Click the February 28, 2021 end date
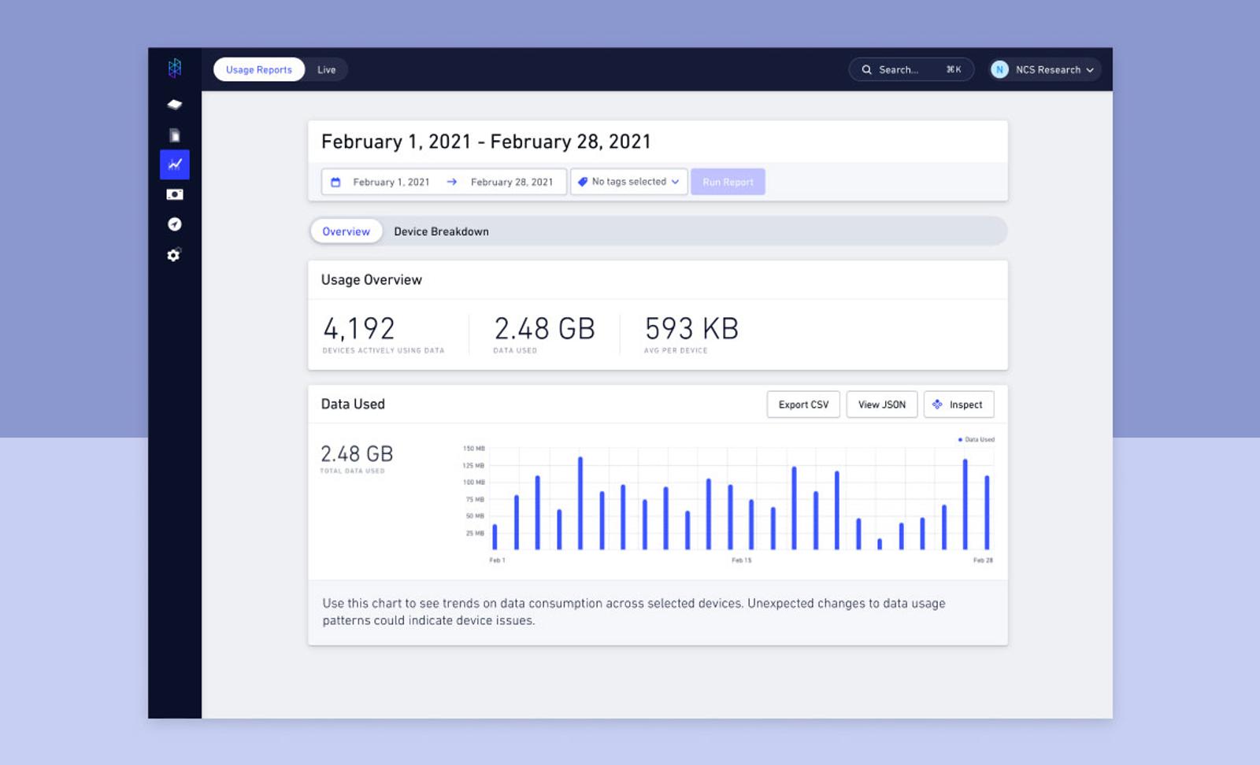This screenshot has height=765, width=1260. pos(512,182)
